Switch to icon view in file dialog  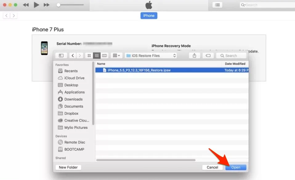point(89,56)
